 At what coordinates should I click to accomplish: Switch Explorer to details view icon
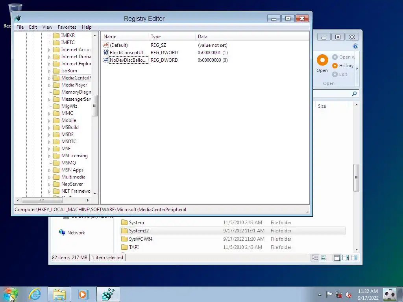[x=315, y=258]
